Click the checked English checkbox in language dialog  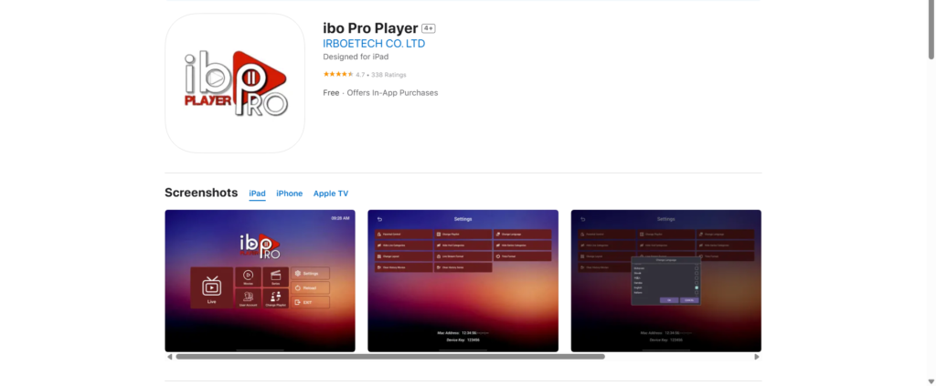[697, 287]
